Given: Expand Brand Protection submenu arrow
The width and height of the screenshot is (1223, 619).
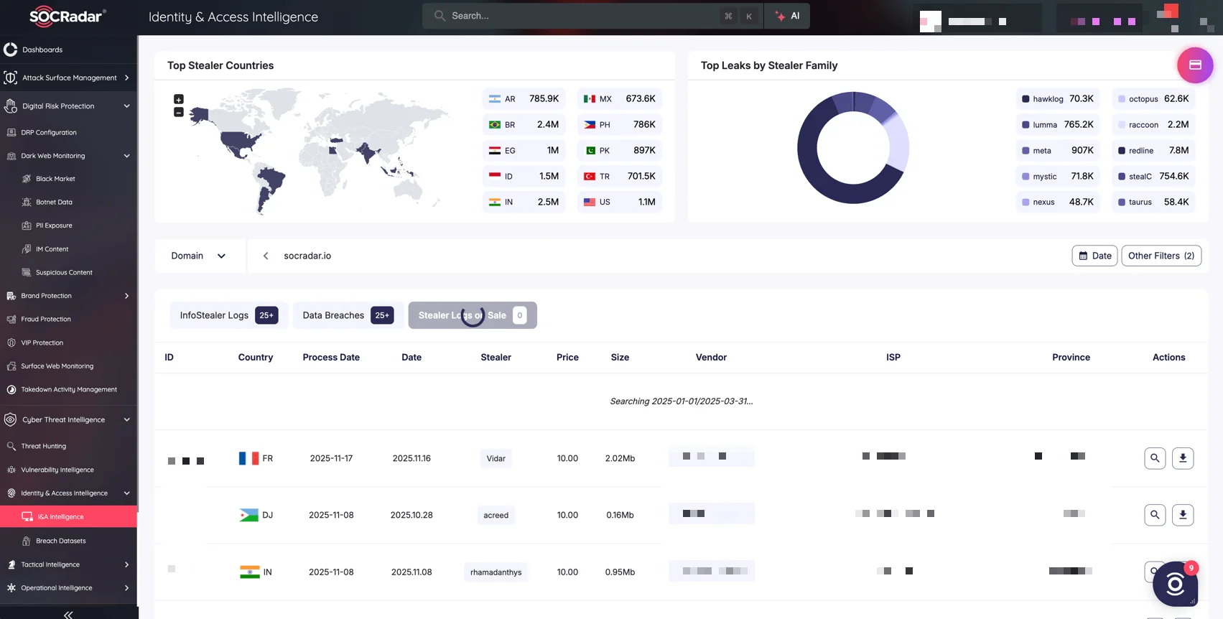Looking at the screenshot, I should click(x=126, y=296).
